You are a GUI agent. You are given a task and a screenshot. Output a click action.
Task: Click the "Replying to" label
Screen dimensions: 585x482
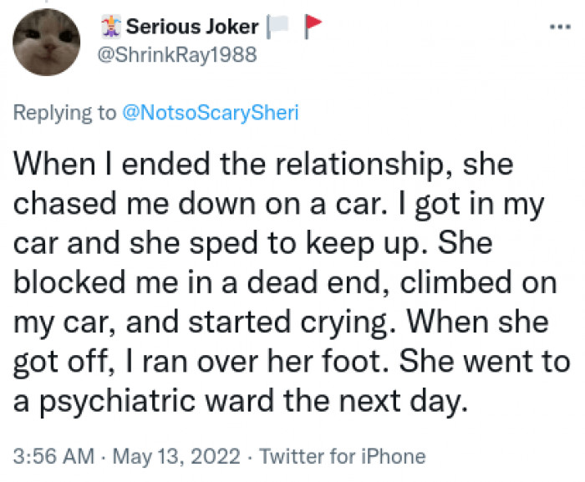click(65, 114)
